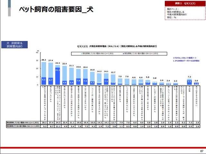
Task: Click 4.9 cell in SA table row
Action: coord(65,126)
